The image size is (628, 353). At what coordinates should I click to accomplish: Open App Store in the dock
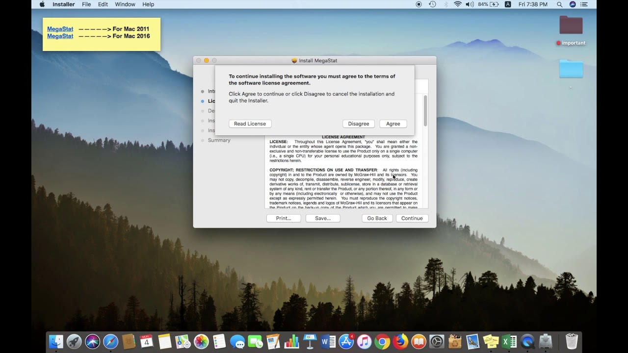point(346,341)
